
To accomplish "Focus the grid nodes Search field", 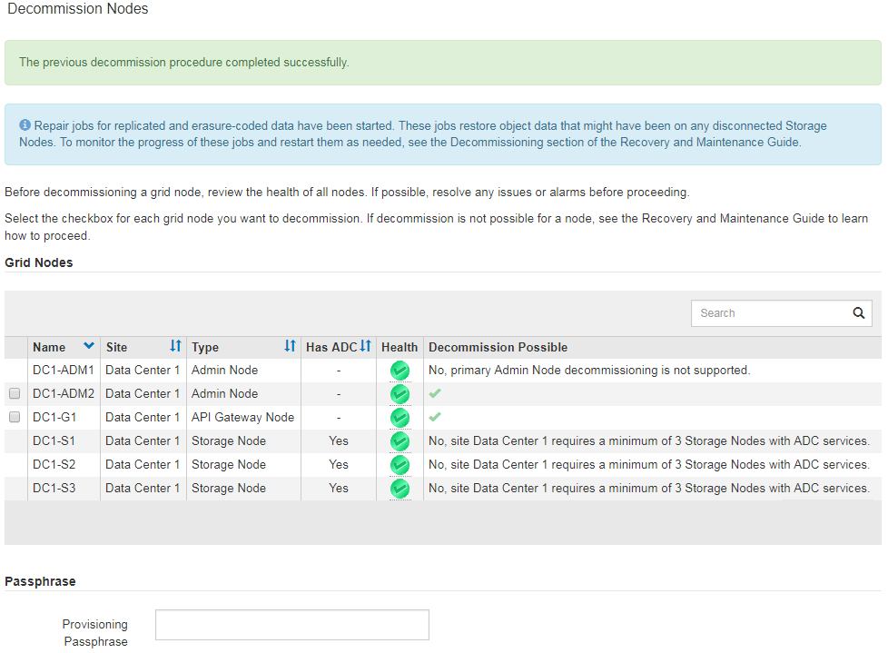I will (768, 313).
